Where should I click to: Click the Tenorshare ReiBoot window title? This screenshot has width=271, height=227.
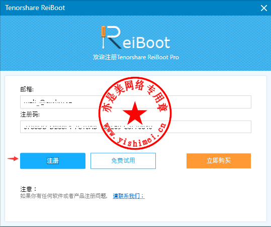click(35, 8)
